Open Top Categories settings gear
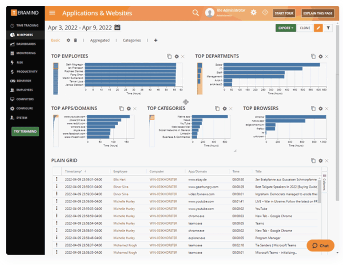Image resolution: width=343 pixels, height=265 pixels. [x=224, y=108]
